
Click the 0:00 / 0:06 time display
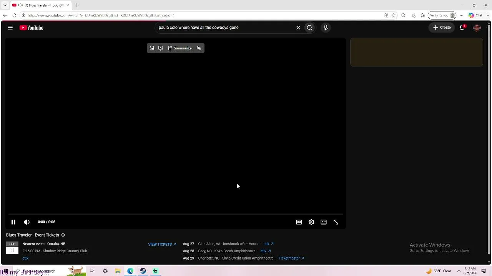(47, 222)
